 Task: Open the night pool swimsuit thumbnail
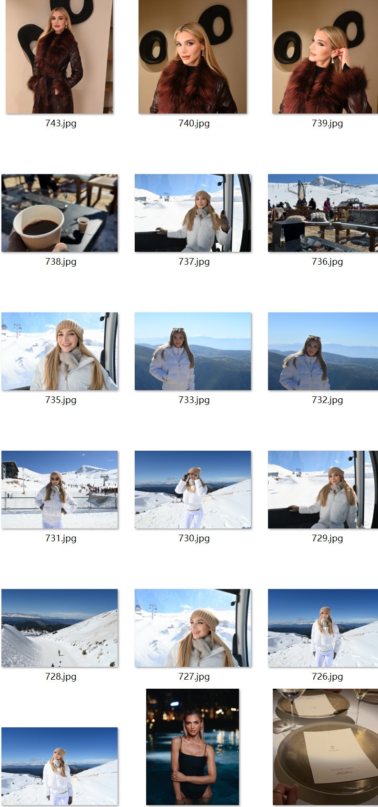[193, 747]
